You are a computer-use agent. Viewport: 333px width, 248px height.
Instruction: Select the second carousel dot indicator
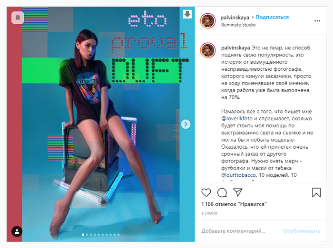(x=87, y=235)
